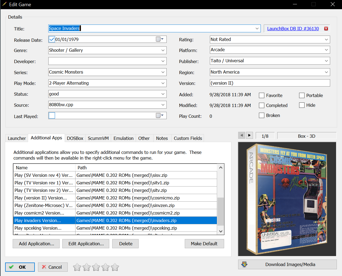Open the Publisher dropdown
The height and width of the screenshot is (276, 342).
(x=326, y=61)
